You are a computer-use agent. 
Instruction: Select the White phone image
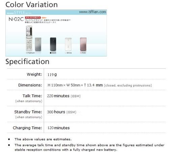(x=68, y=44)
